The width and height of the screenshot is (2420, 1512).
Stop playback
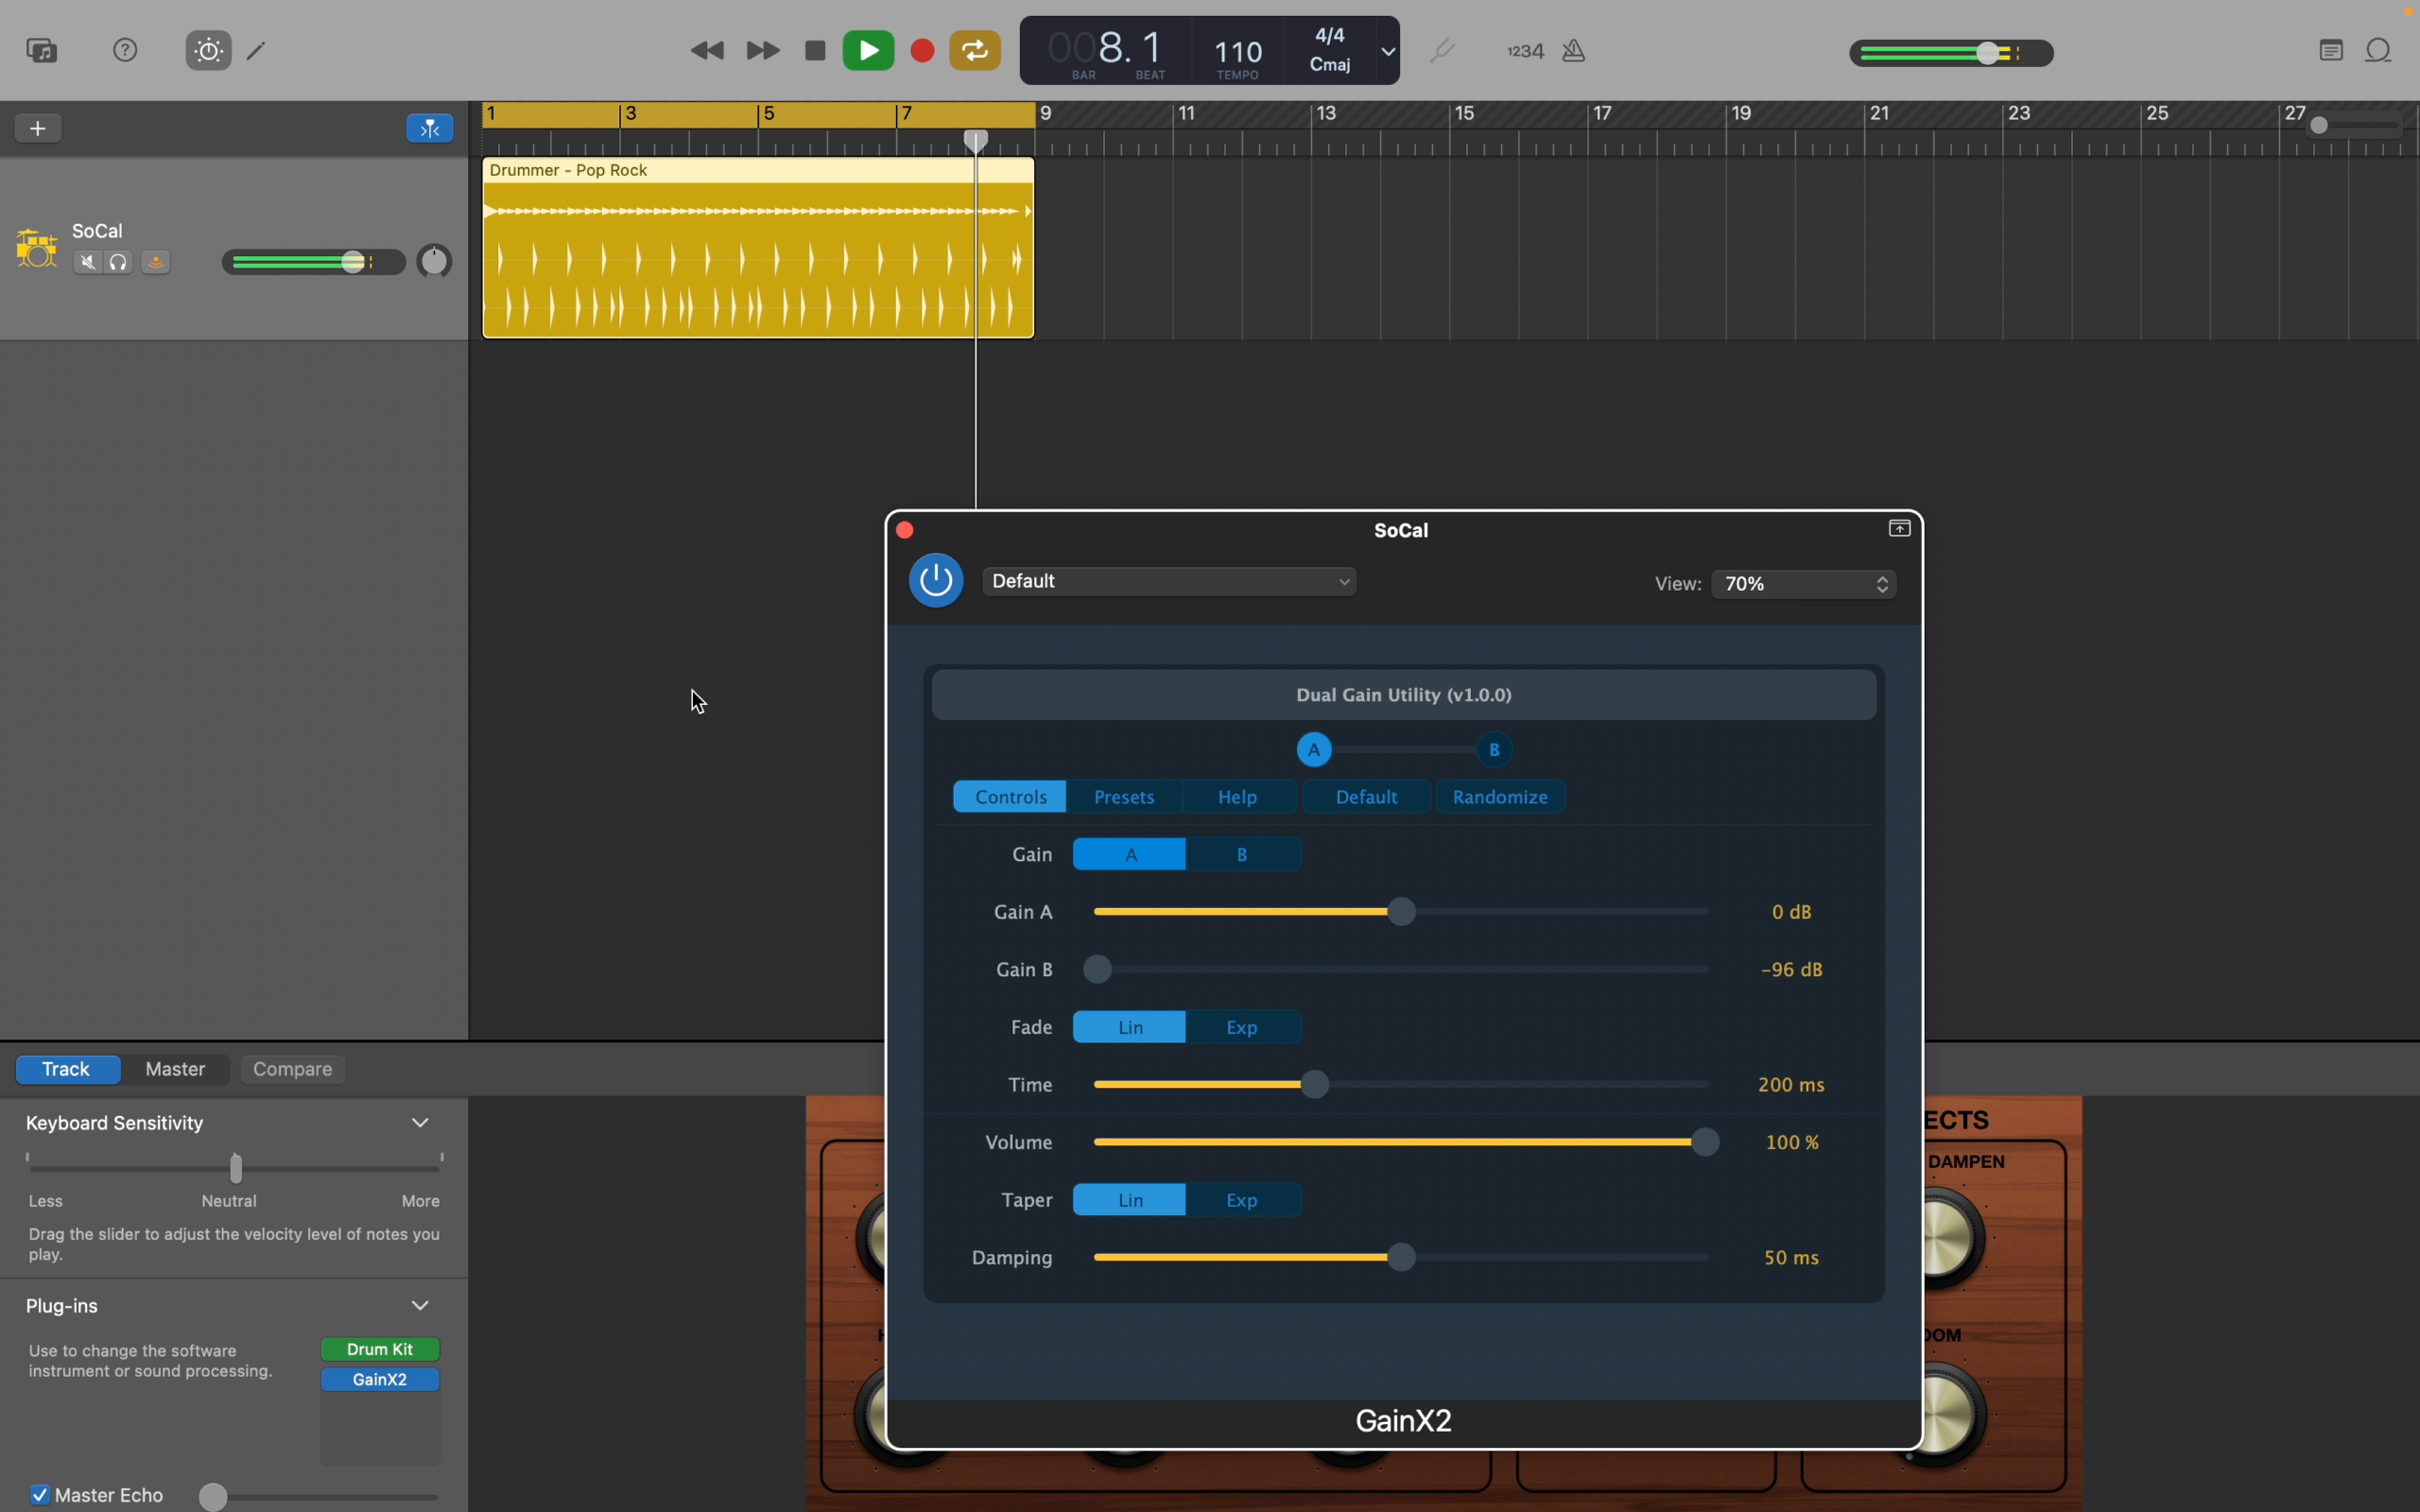[x=815, y=51]
